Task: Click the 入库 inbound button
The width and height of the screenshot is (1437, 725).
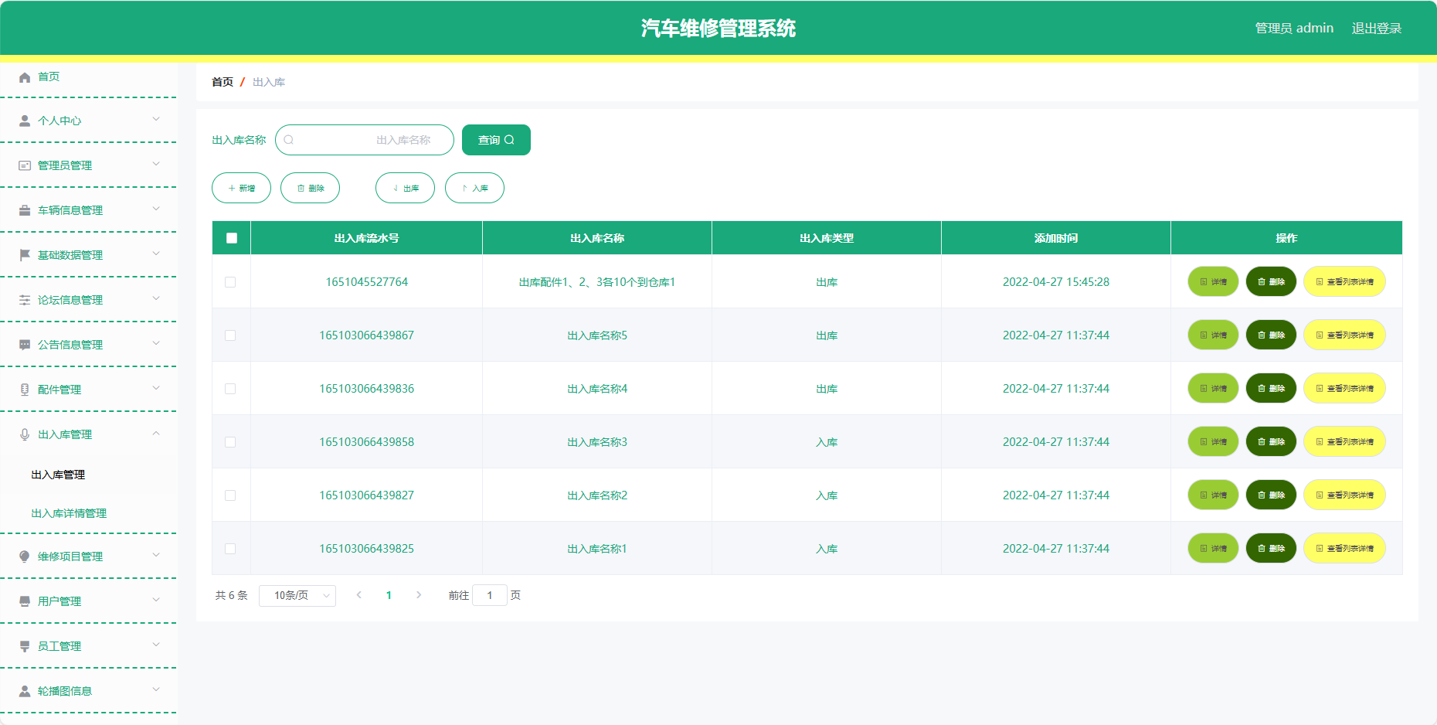Action: click(474, 188)
